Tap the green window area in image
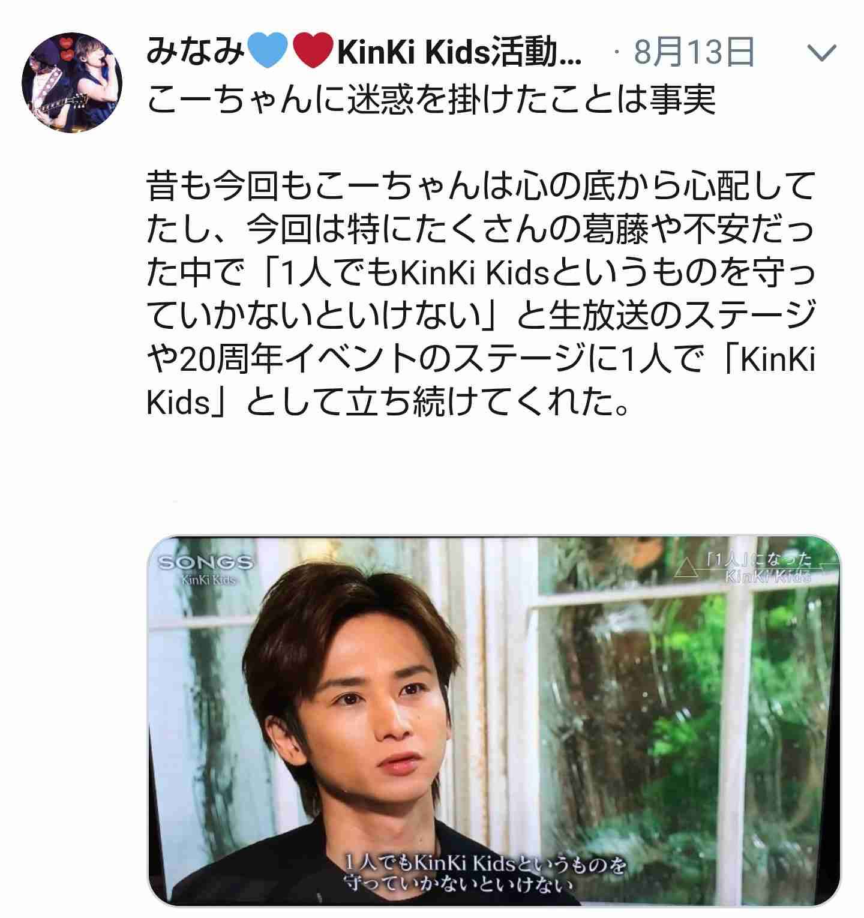864x918 pixels. click(690, 720)
